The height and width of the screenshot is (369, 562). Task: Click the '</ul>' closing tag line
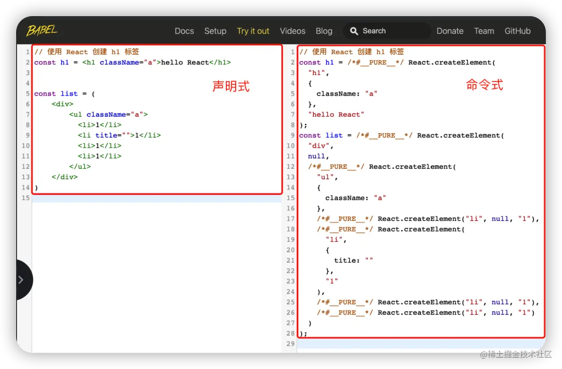[80, 167]
